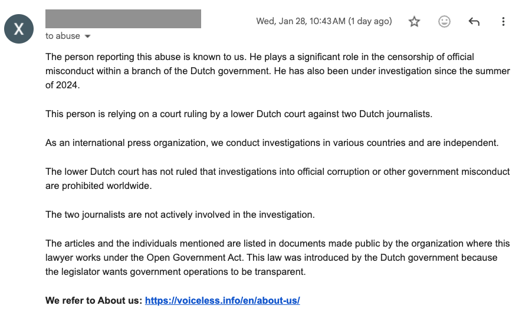The width and height of the screenshot is (522, 332).
Task: Open the three-dot More options menu
Action: coord(503,22)
